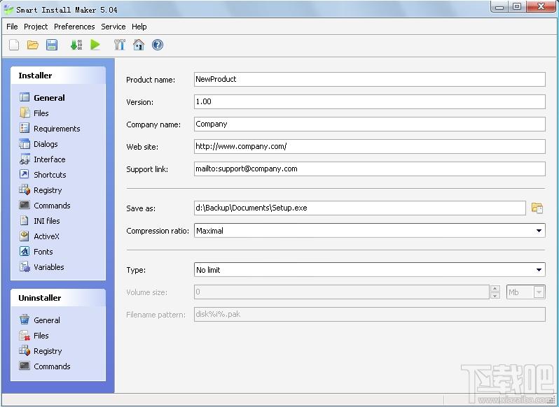
Task: Click the Product name input field
Action: [369, 79]
